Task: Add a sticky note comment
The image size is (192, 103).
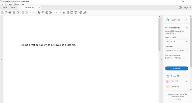Action: pos(81,13)
